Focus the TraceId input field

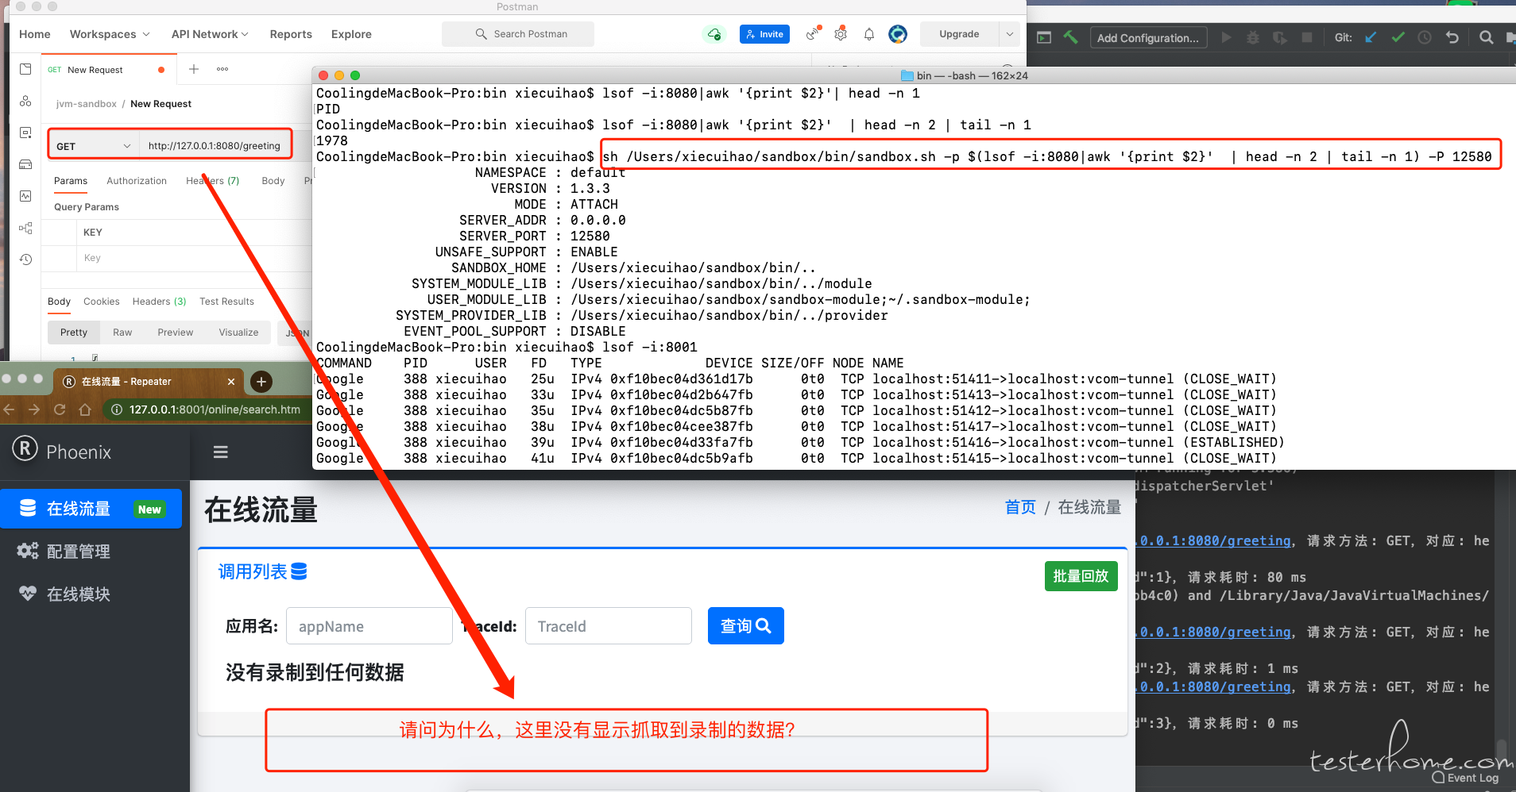608,626
